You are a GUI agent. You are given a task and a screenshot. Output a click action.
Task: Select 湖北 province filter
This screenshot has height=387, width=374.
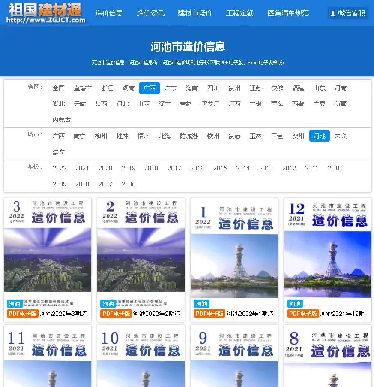[59, 104]
